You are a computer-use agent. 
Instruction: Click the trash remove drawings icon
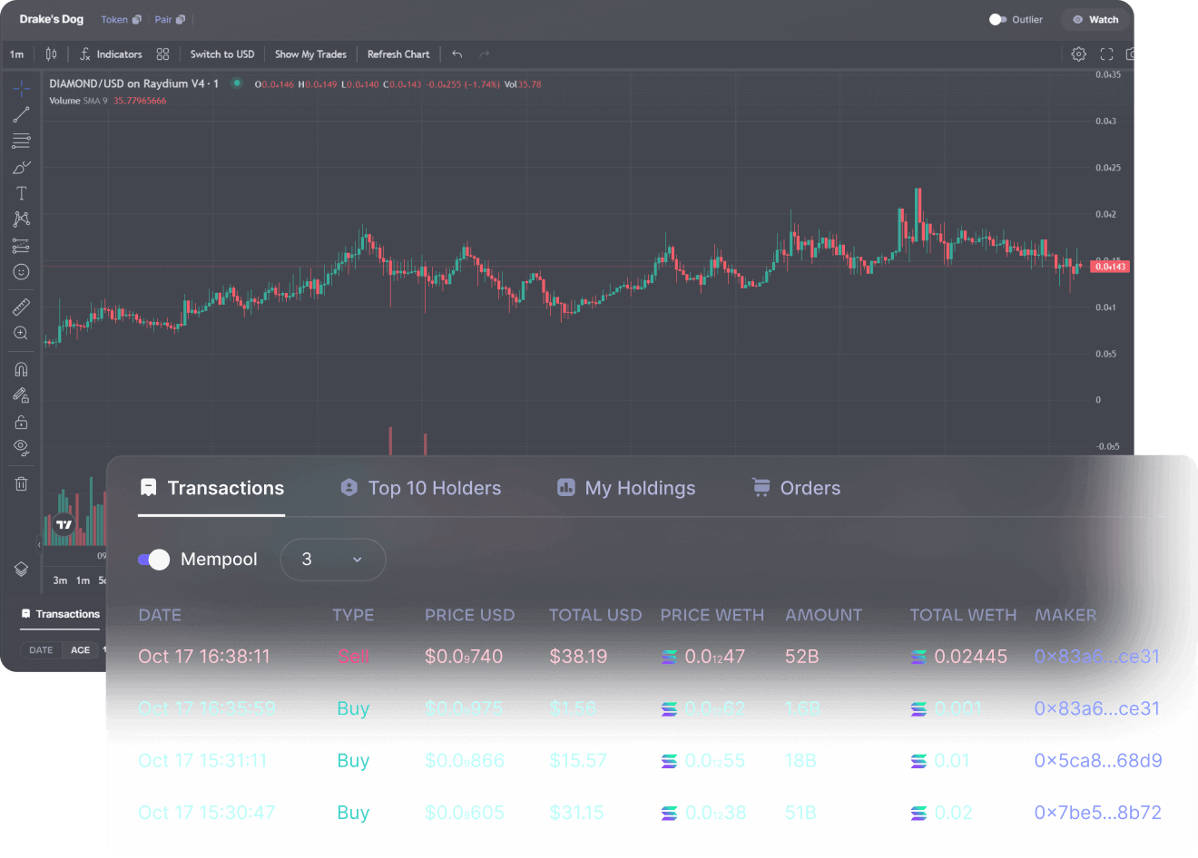(21, 484)
